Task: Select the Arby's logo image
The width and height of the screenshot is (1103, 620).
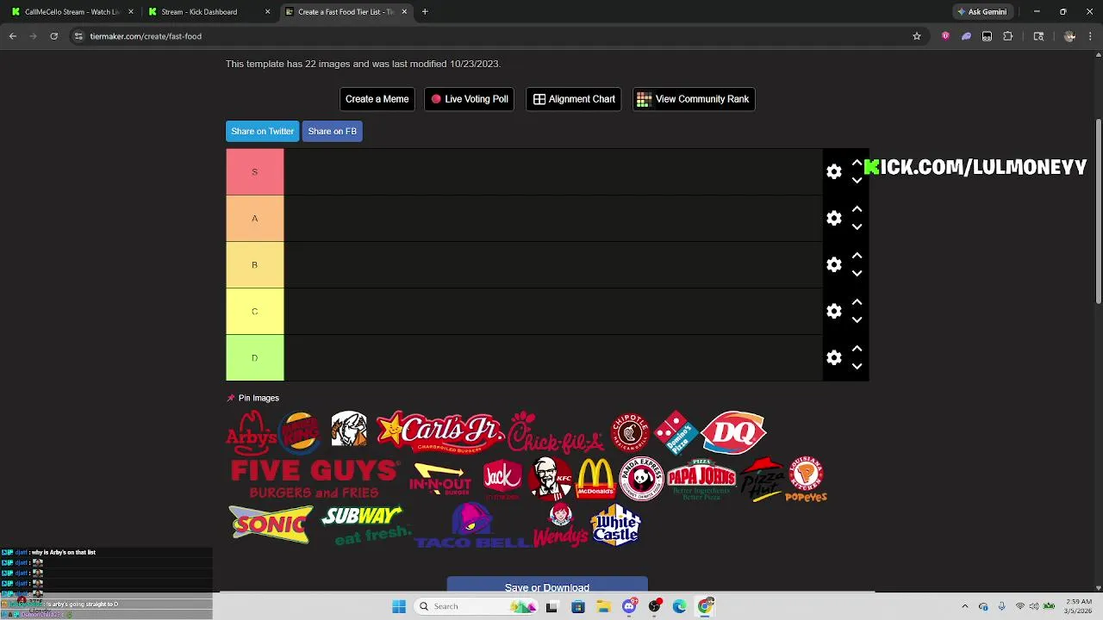Action: coord(251,431)
